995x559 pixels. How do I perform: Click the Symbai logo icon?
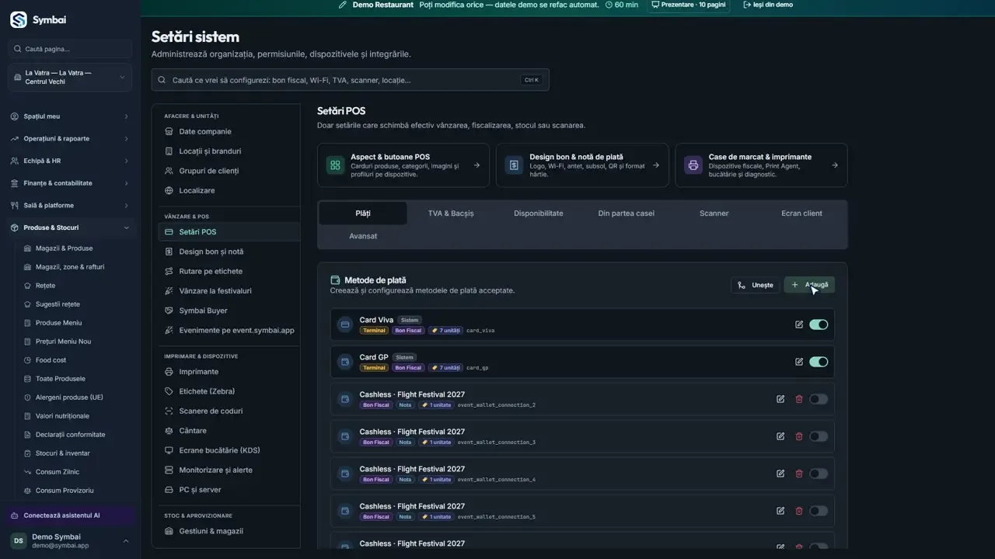point(18,20)
